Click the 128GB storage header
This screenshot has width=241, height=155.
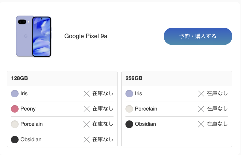19,78
